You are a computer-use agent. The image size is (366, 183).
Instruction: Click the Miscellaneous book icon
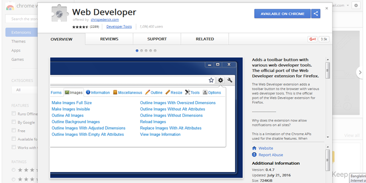click(115, 93)
